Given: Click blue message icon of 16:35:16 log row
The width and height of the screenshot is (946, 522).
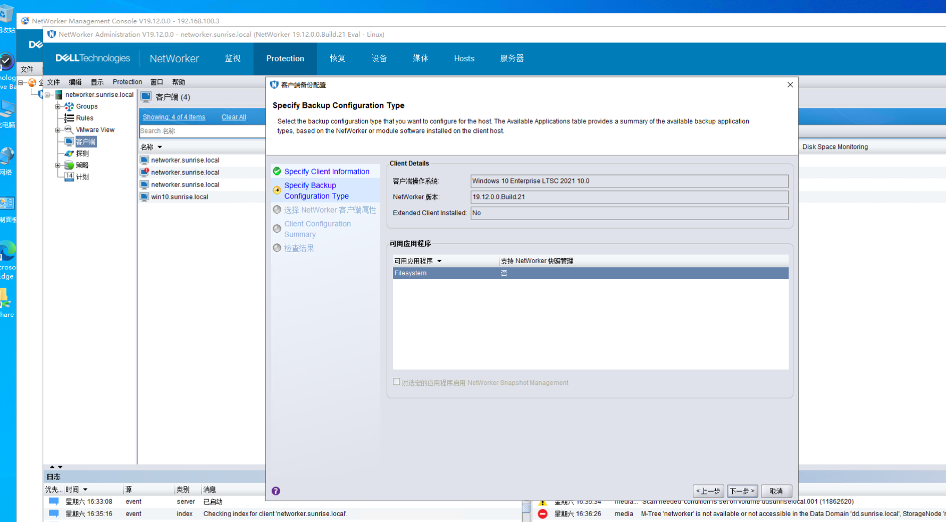Looking at the screenshot, I should (x=54, y=513).
